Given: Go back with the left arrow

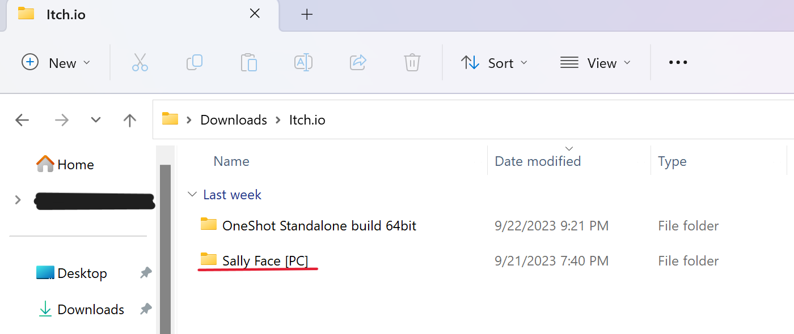Looking at the screenshot, I should (x=22, y=120).
